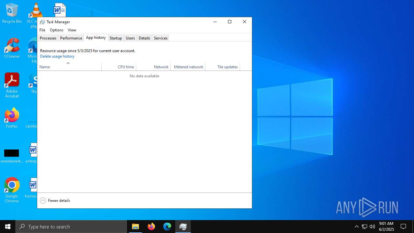Viewport: 414px width, 233px height.
Task: Open the Options menu
Action: (x=57, y=30)
